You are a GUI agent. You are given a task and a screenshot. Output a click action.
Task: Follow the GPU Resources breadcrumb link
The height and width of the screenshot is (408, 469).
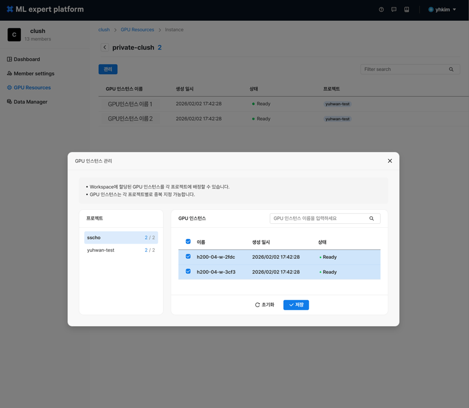click(x=137, y=30)
